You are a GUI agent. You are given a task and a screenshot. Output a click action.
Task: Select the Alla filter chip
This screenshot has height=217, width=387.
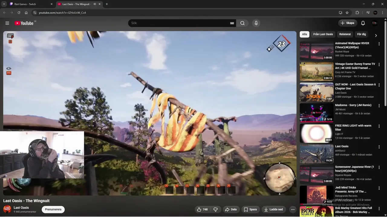pos(304,34)
